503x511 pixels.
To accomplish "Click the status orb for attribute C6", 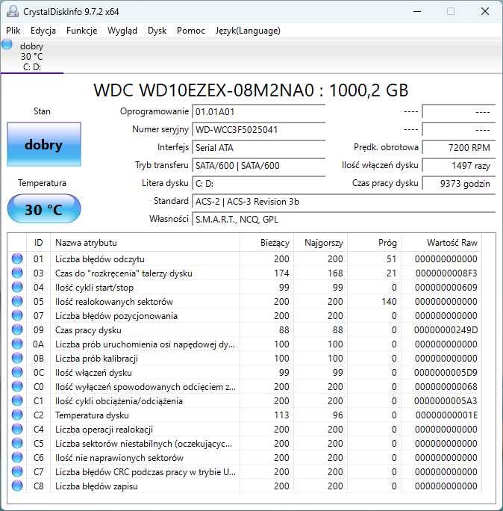I will tap(17, 457).
